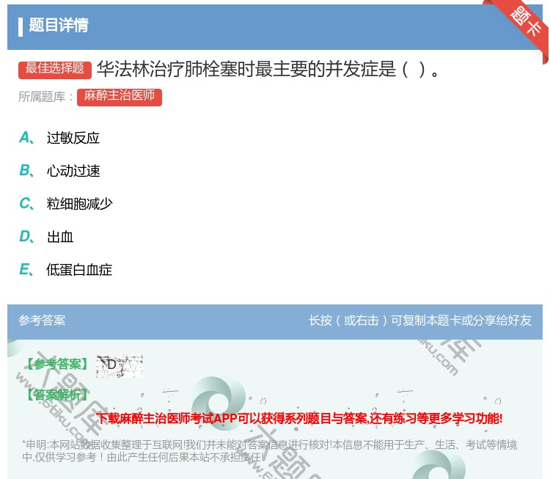Click the 所属题库 label
The image size is (550, 479).
45,97
